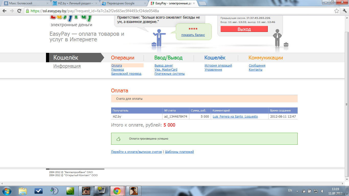
Task: Open the Управление link
Action: pyautogui.click(x=213, y=70)
